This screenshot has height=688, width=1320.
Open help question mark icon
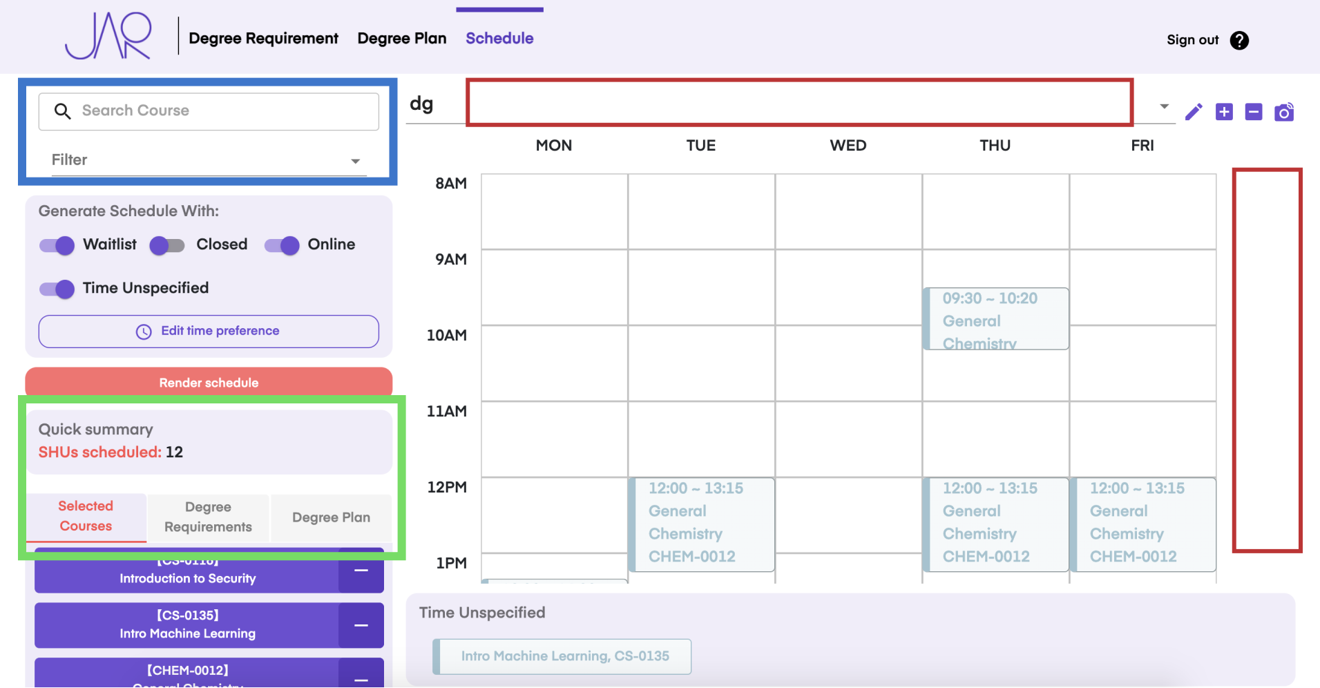pos(1239,41)
